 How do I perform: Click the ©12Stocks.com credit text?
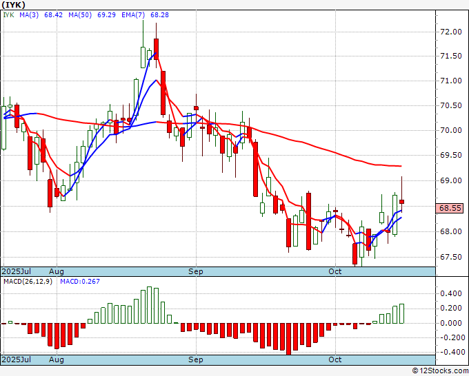tap(440, 371)
